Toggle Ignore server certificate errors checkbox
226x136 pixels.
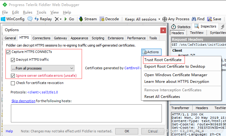click(x=13, y=76)
